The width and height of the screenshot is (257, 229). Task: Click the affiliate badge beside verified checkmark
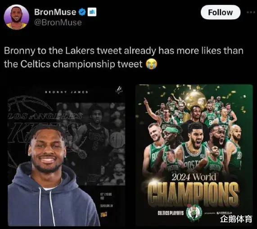pos(92,12)
